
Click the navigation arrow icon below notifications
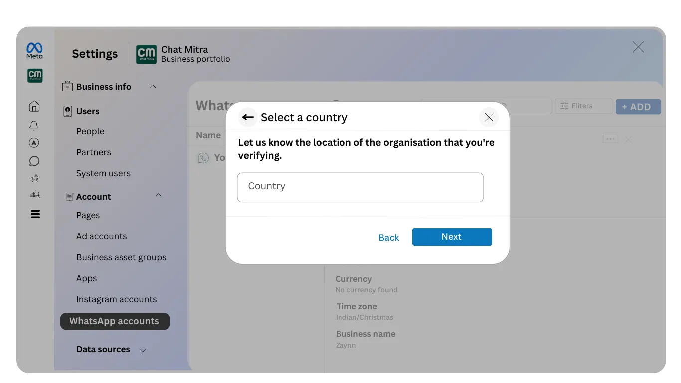pyautogui.click(x=34, y=143)
